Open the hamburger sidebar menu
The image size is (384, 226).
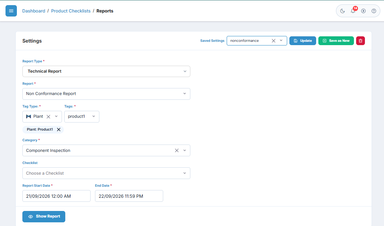pos(11,11)
